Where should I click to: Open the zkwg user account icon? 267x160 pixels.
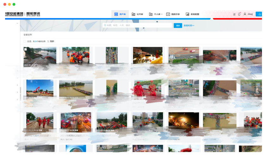click(x=245, y=14)
